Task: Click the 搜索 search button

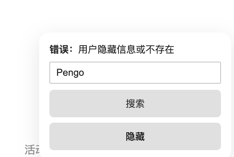Action: click(135, 104)
